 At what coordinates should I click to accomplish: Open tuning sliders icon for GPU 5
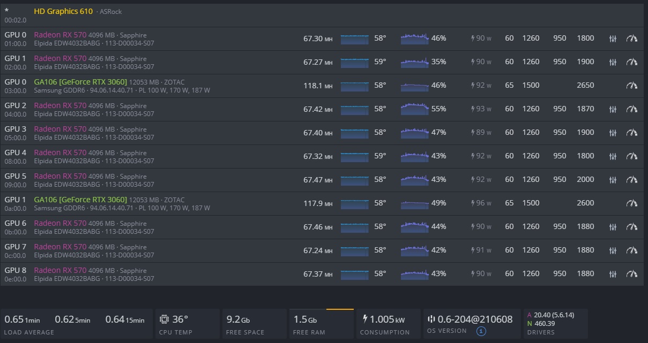[613, 180]
